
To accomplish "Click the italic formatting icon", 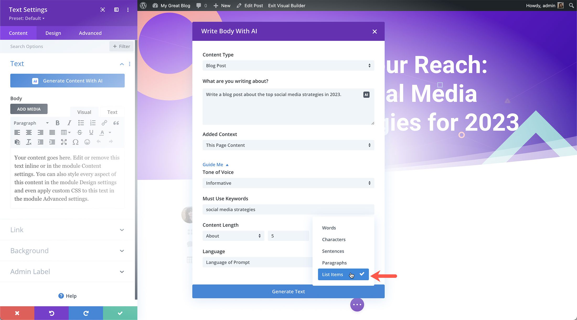I will tap(69, 123).
